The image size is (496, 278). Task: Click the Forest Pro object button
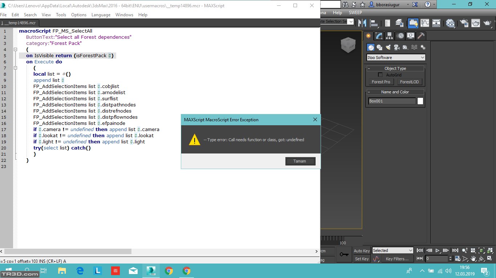coord(381,82)
